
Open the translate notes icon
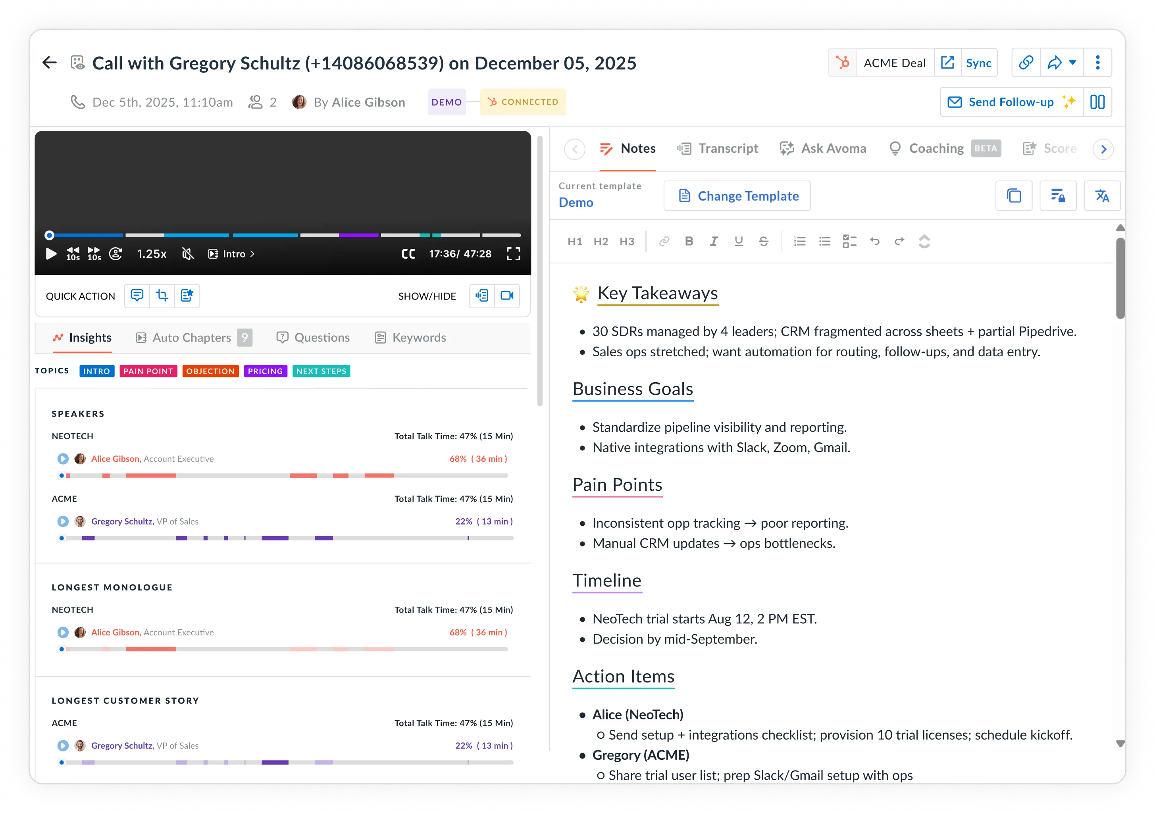[1102, 196]
